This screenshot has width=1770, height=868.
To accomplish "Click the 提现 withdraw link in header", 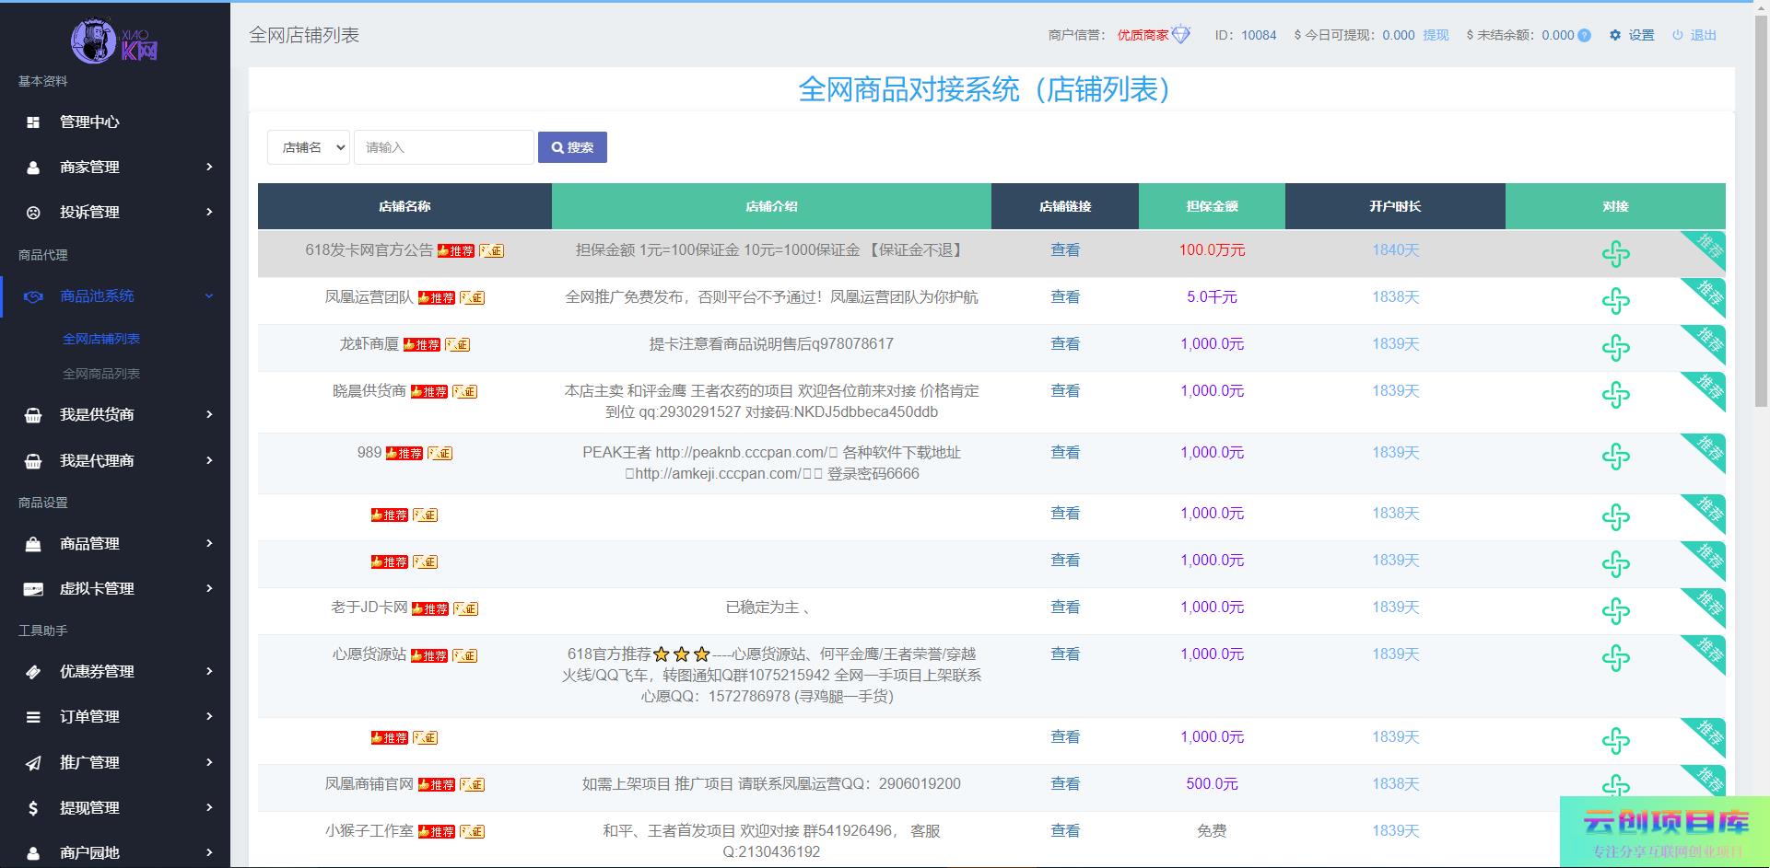I will click(1436, 35).
